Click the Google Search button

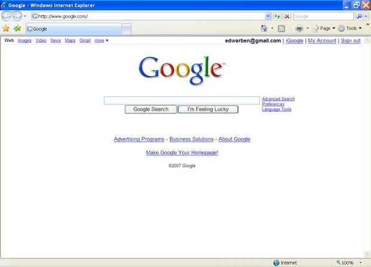click(x=151, y=109)
